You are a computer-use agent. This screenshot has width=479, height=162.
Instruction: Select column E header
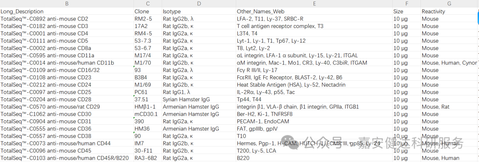point(314,4)
